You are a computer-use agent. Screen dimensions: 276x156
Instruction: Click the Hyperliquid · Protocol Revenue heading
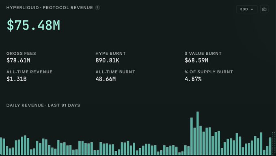tap(50, 8)
